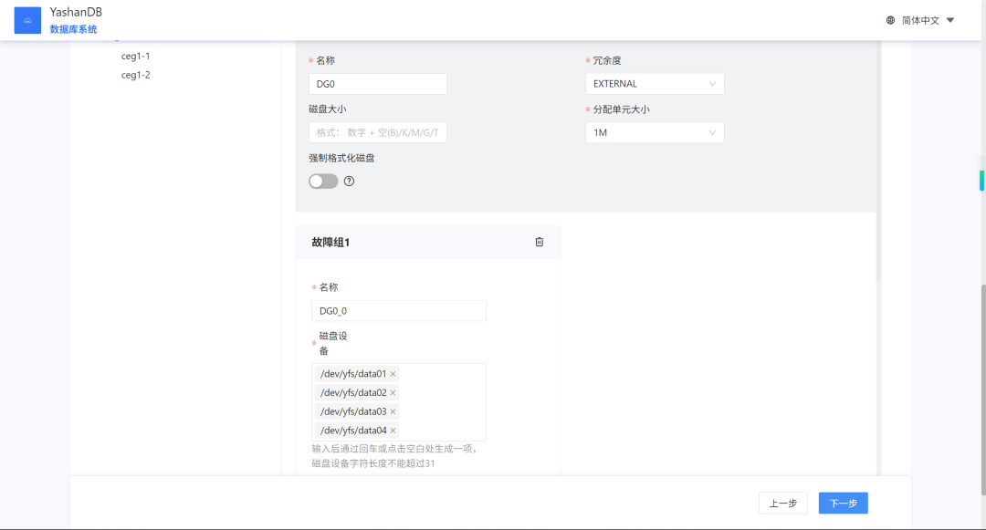Click the 故障组1 header text

330,242
